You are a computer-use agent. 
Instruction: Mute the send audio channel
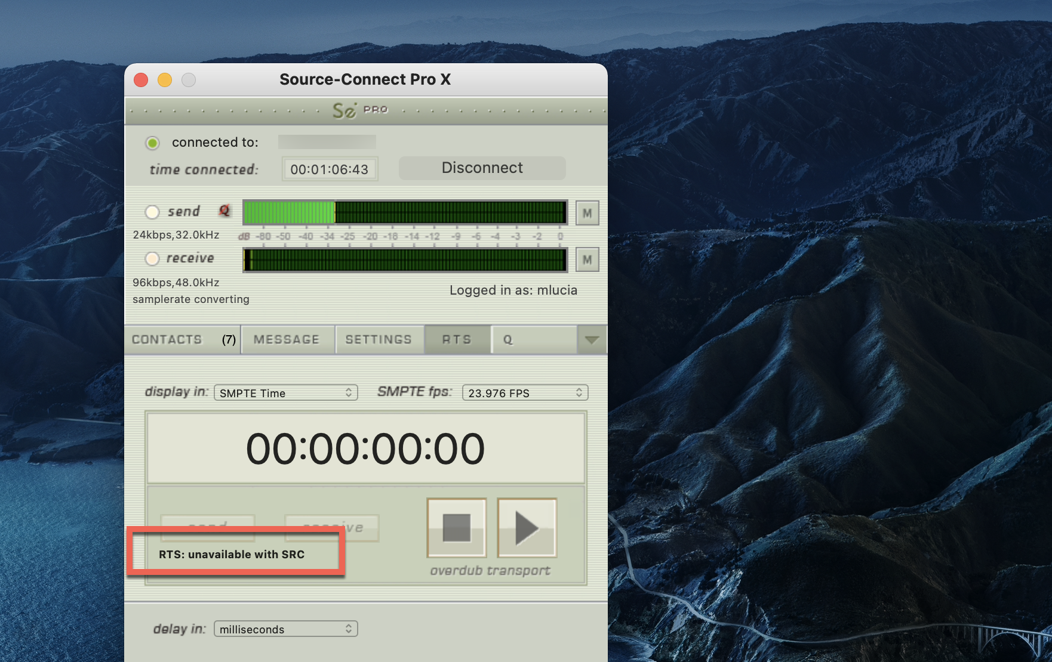(x=587, y=213)
